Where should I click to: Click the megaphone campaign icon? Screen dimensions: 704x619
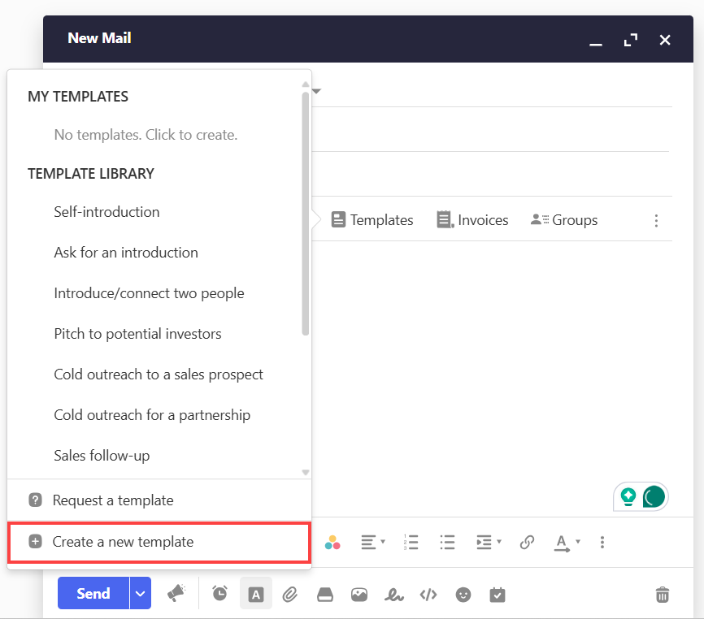(x=176, y=593)
